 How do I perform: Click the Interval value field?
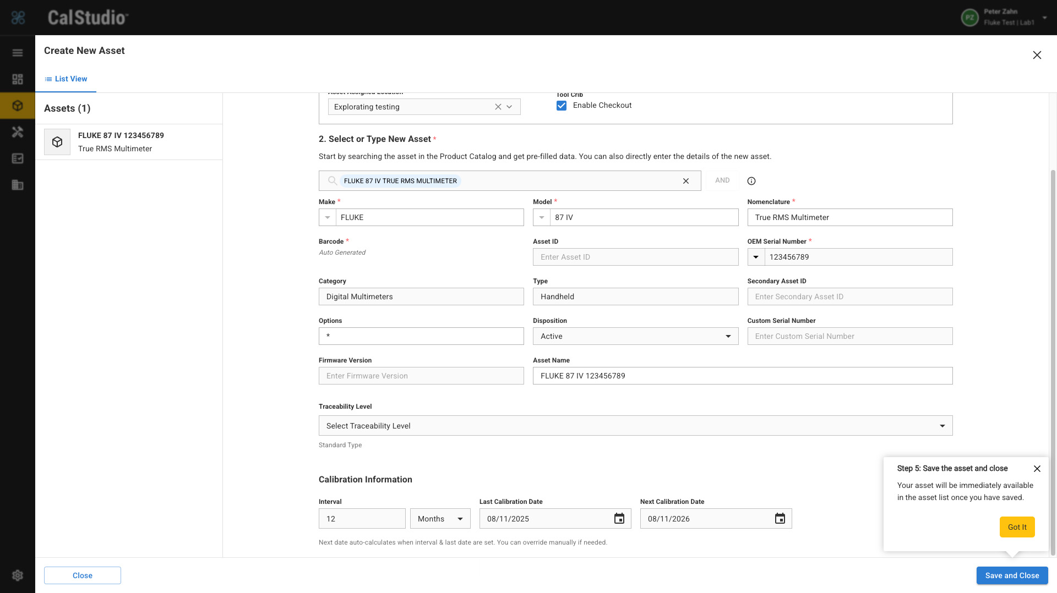click(x=362, y=519)
